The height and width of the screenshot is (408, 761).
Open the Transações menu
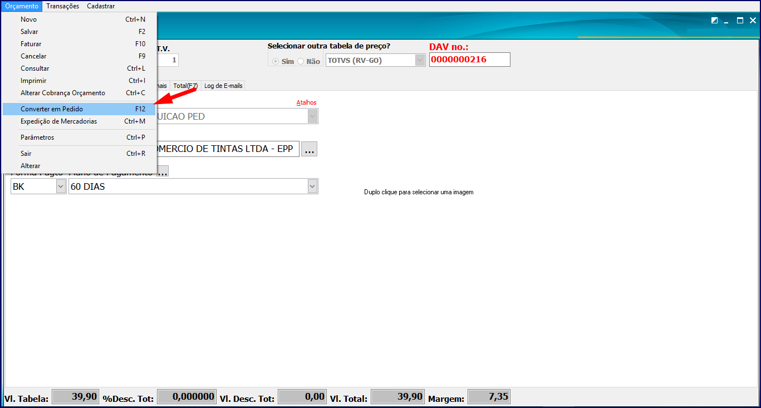63,6
